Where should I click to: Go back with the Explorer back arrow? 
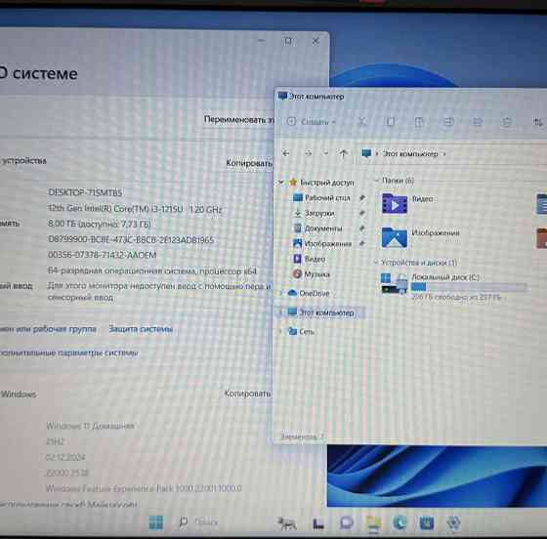285,153
